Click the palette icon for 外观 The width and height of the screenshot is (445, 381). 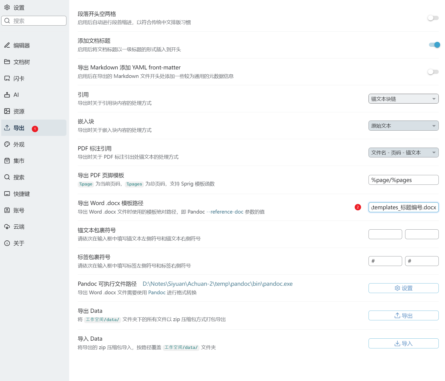(7, 144)
